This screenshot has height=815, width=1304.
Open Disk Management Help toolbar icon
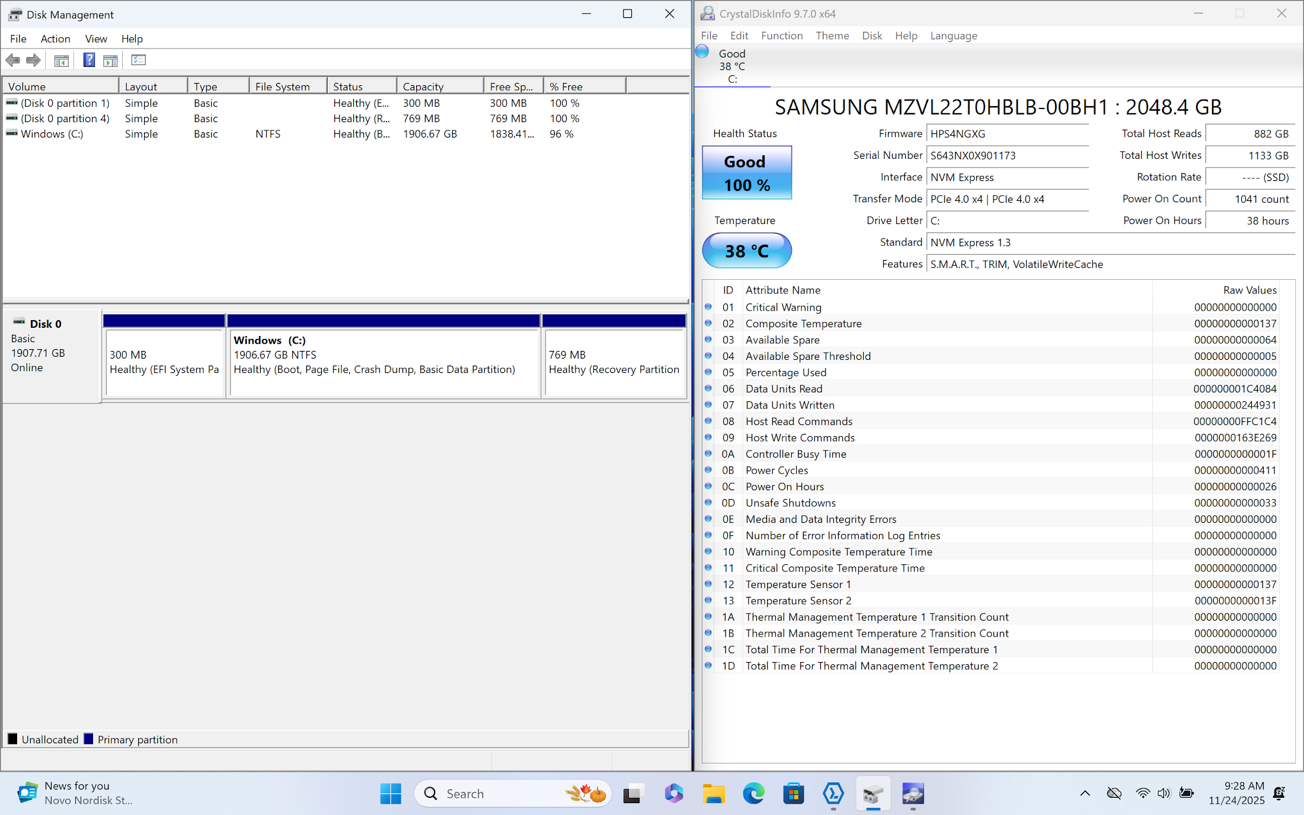tap(89, 60)
